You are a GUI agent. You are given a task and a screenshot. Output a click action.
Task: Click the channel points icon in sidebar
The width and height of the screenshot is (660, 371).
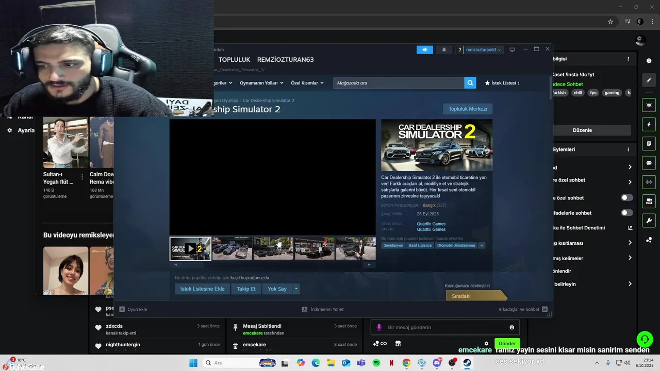pos(649,240)
